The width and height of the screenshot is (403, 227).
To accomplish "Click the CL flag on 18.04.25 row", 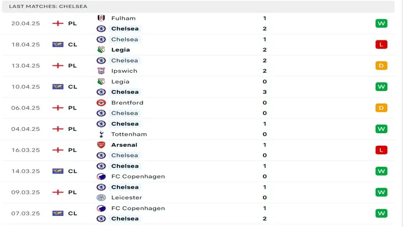I will 58,44.
